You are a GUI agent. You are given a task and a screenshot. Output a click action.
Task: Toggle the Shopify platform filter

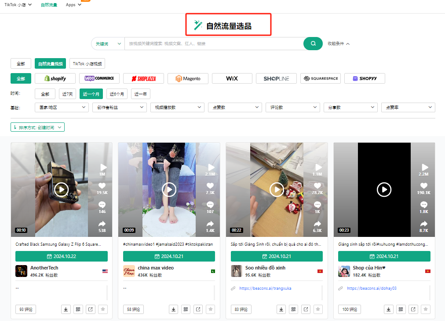[x=55, y=78]
